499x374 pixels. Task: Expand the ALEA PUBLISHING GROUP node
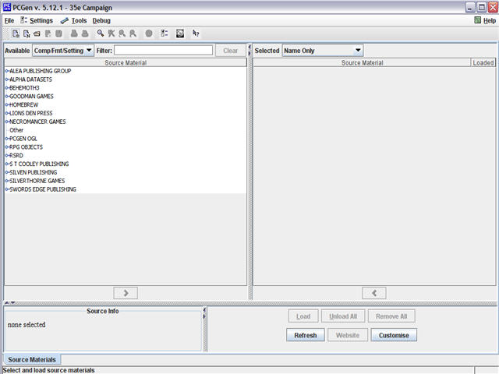(7, 71)
